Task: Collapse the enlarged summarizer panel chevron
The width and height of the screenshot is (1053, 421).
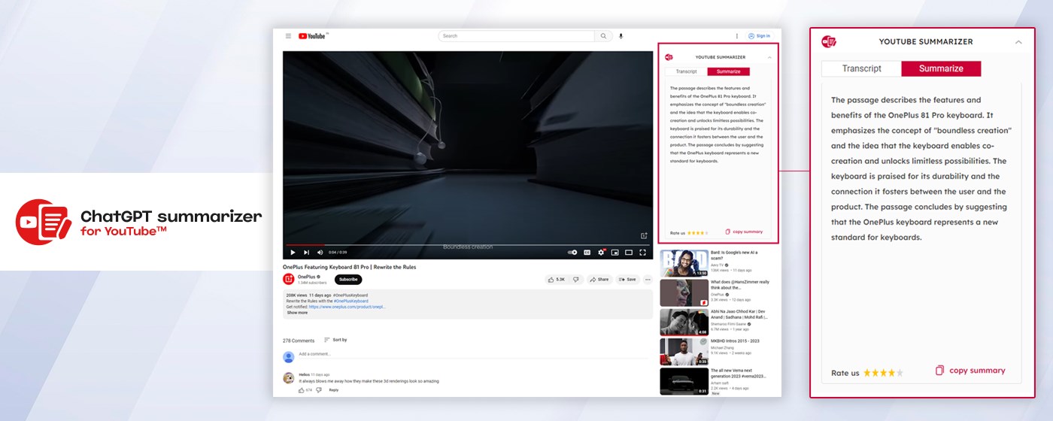Action: pyautogui.click(x=1018, y=42)
